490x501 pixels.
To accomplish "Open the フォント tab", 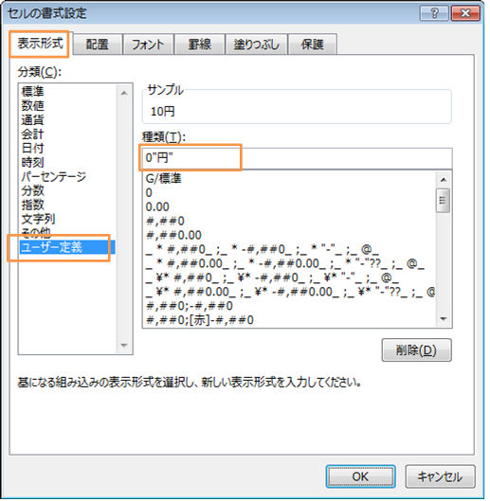I will tap(149, 45).
